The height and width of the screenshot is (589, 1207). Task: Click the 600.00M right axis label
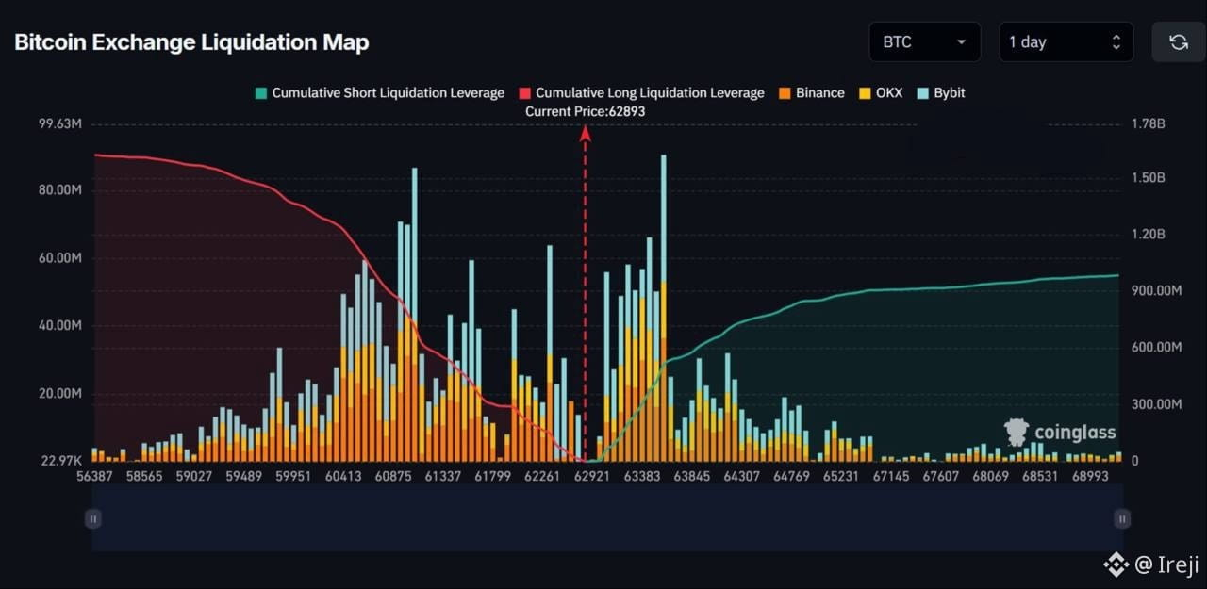pyautogui.click(x=1156, y=347)
